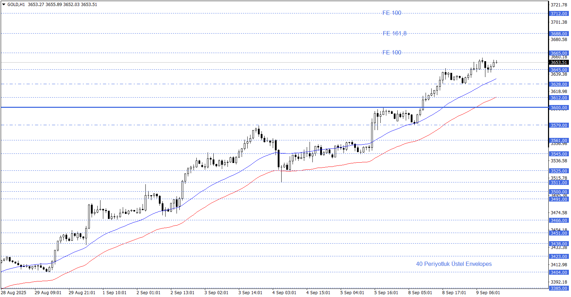Click the 3404.00 price level tag
This screenshot has width=571, height=297.
point(559,272)
